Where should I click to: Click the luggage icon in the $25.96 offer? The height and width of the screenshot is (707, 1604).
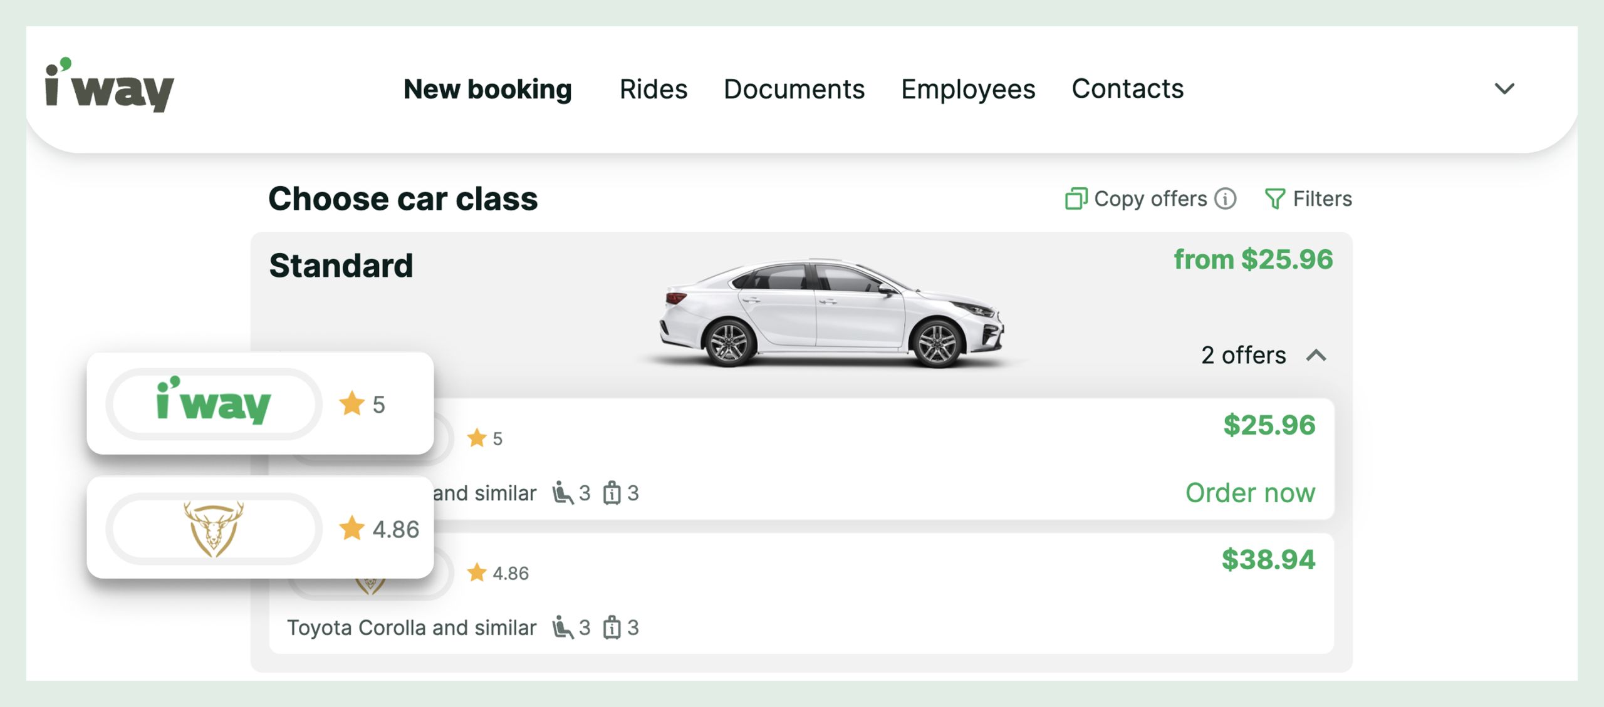tap(612, 493)
